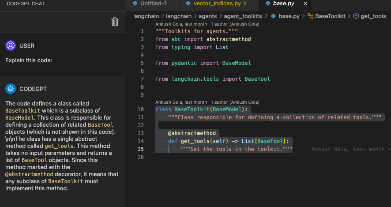This screenshot has height=207, width=391.
Task: Click the class symbol icon beside BaseToolkit
Action: tap(310, 16)
